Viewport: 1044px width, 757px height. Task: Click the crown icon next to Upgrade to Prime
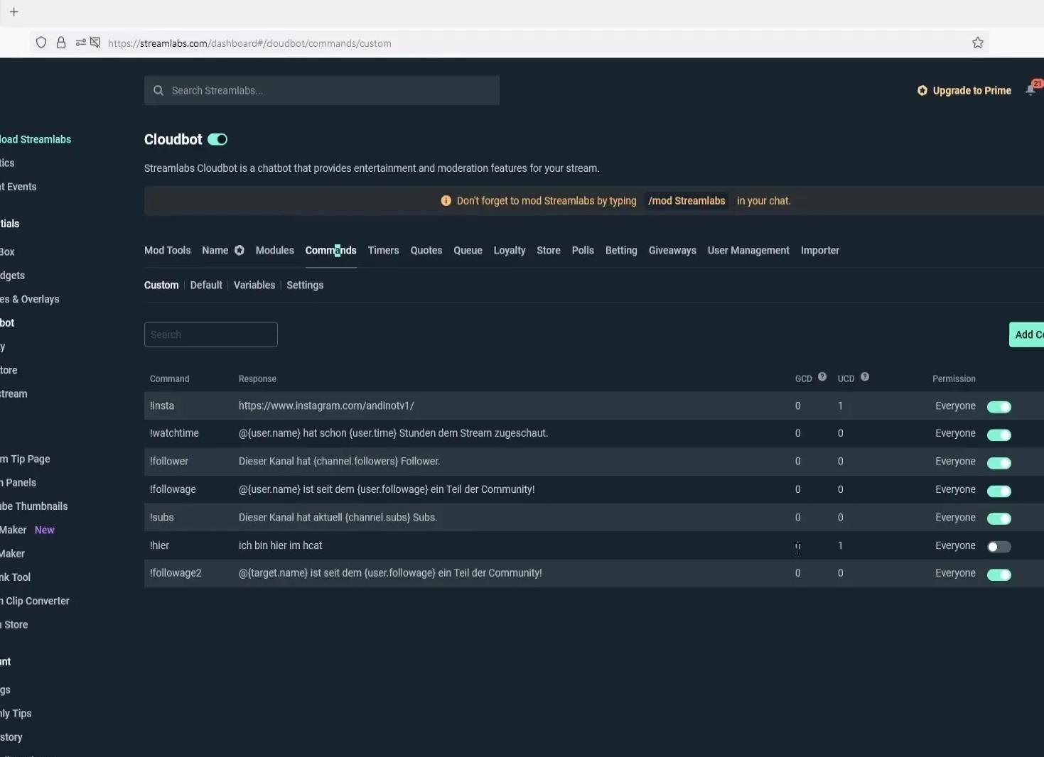tap(922, 90)
